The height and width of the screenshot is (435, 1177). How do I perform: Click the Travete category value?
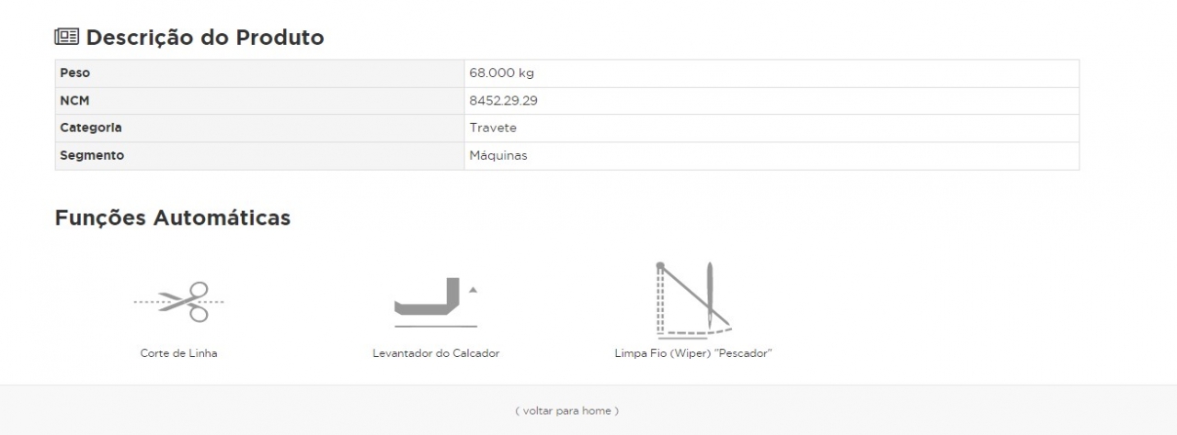tap(493, 128)
